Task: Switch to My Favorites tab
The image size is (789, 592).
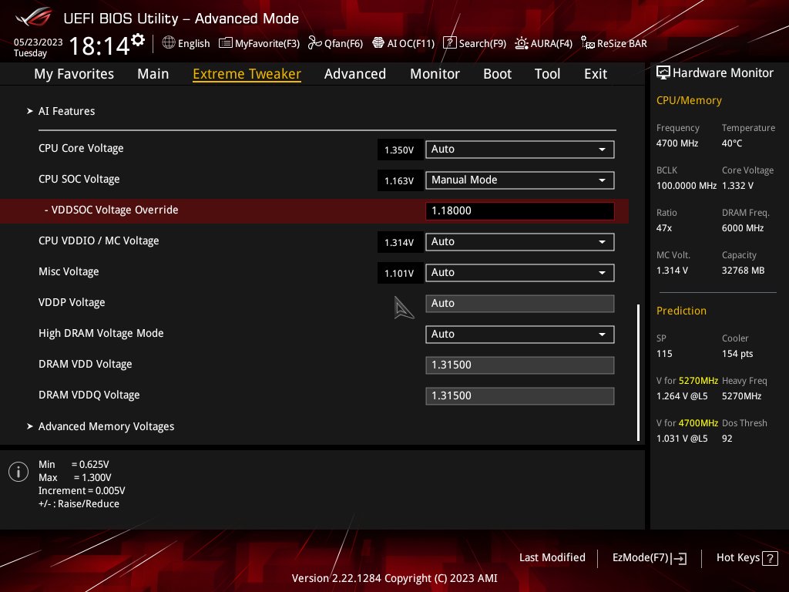Action: (x=74, y=74)
